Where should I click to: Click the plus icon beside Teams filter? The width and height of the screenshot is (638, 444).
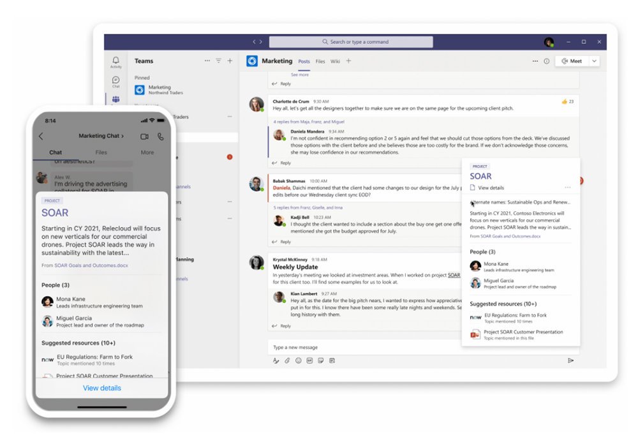230,61
